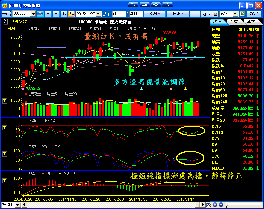
Task: Toggle the 迄 end-date button
Action: click(x=72, y=14)
